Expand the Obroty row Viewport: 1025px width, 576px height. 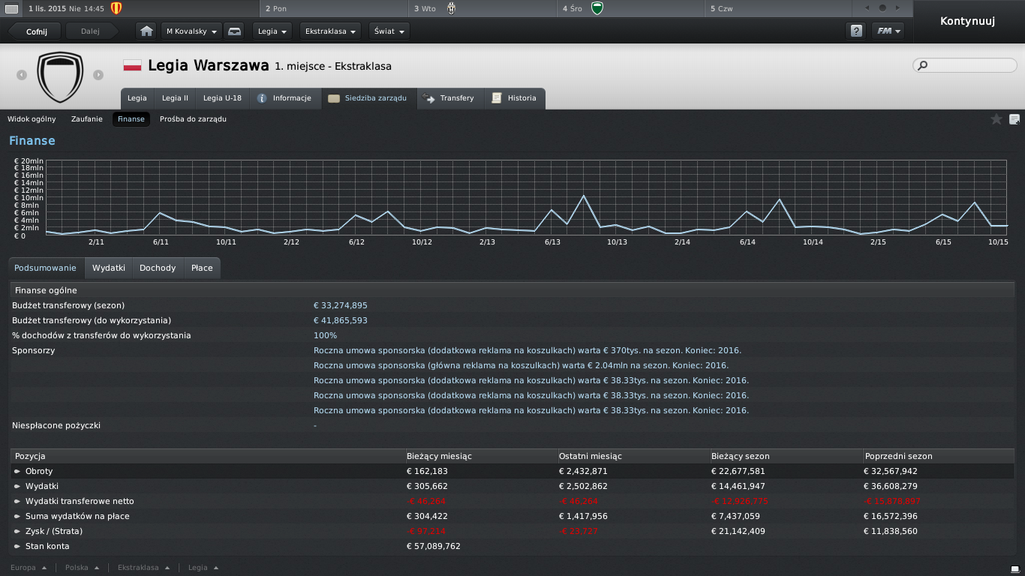click(17, 472)
